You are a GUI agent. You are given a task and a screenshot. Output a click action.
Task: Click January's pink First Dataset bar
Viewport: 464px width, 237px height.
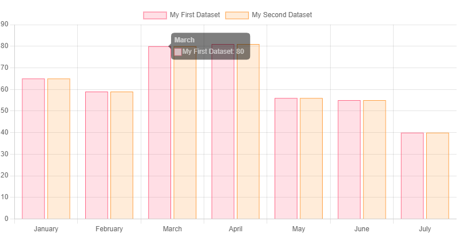coord(33,149)
